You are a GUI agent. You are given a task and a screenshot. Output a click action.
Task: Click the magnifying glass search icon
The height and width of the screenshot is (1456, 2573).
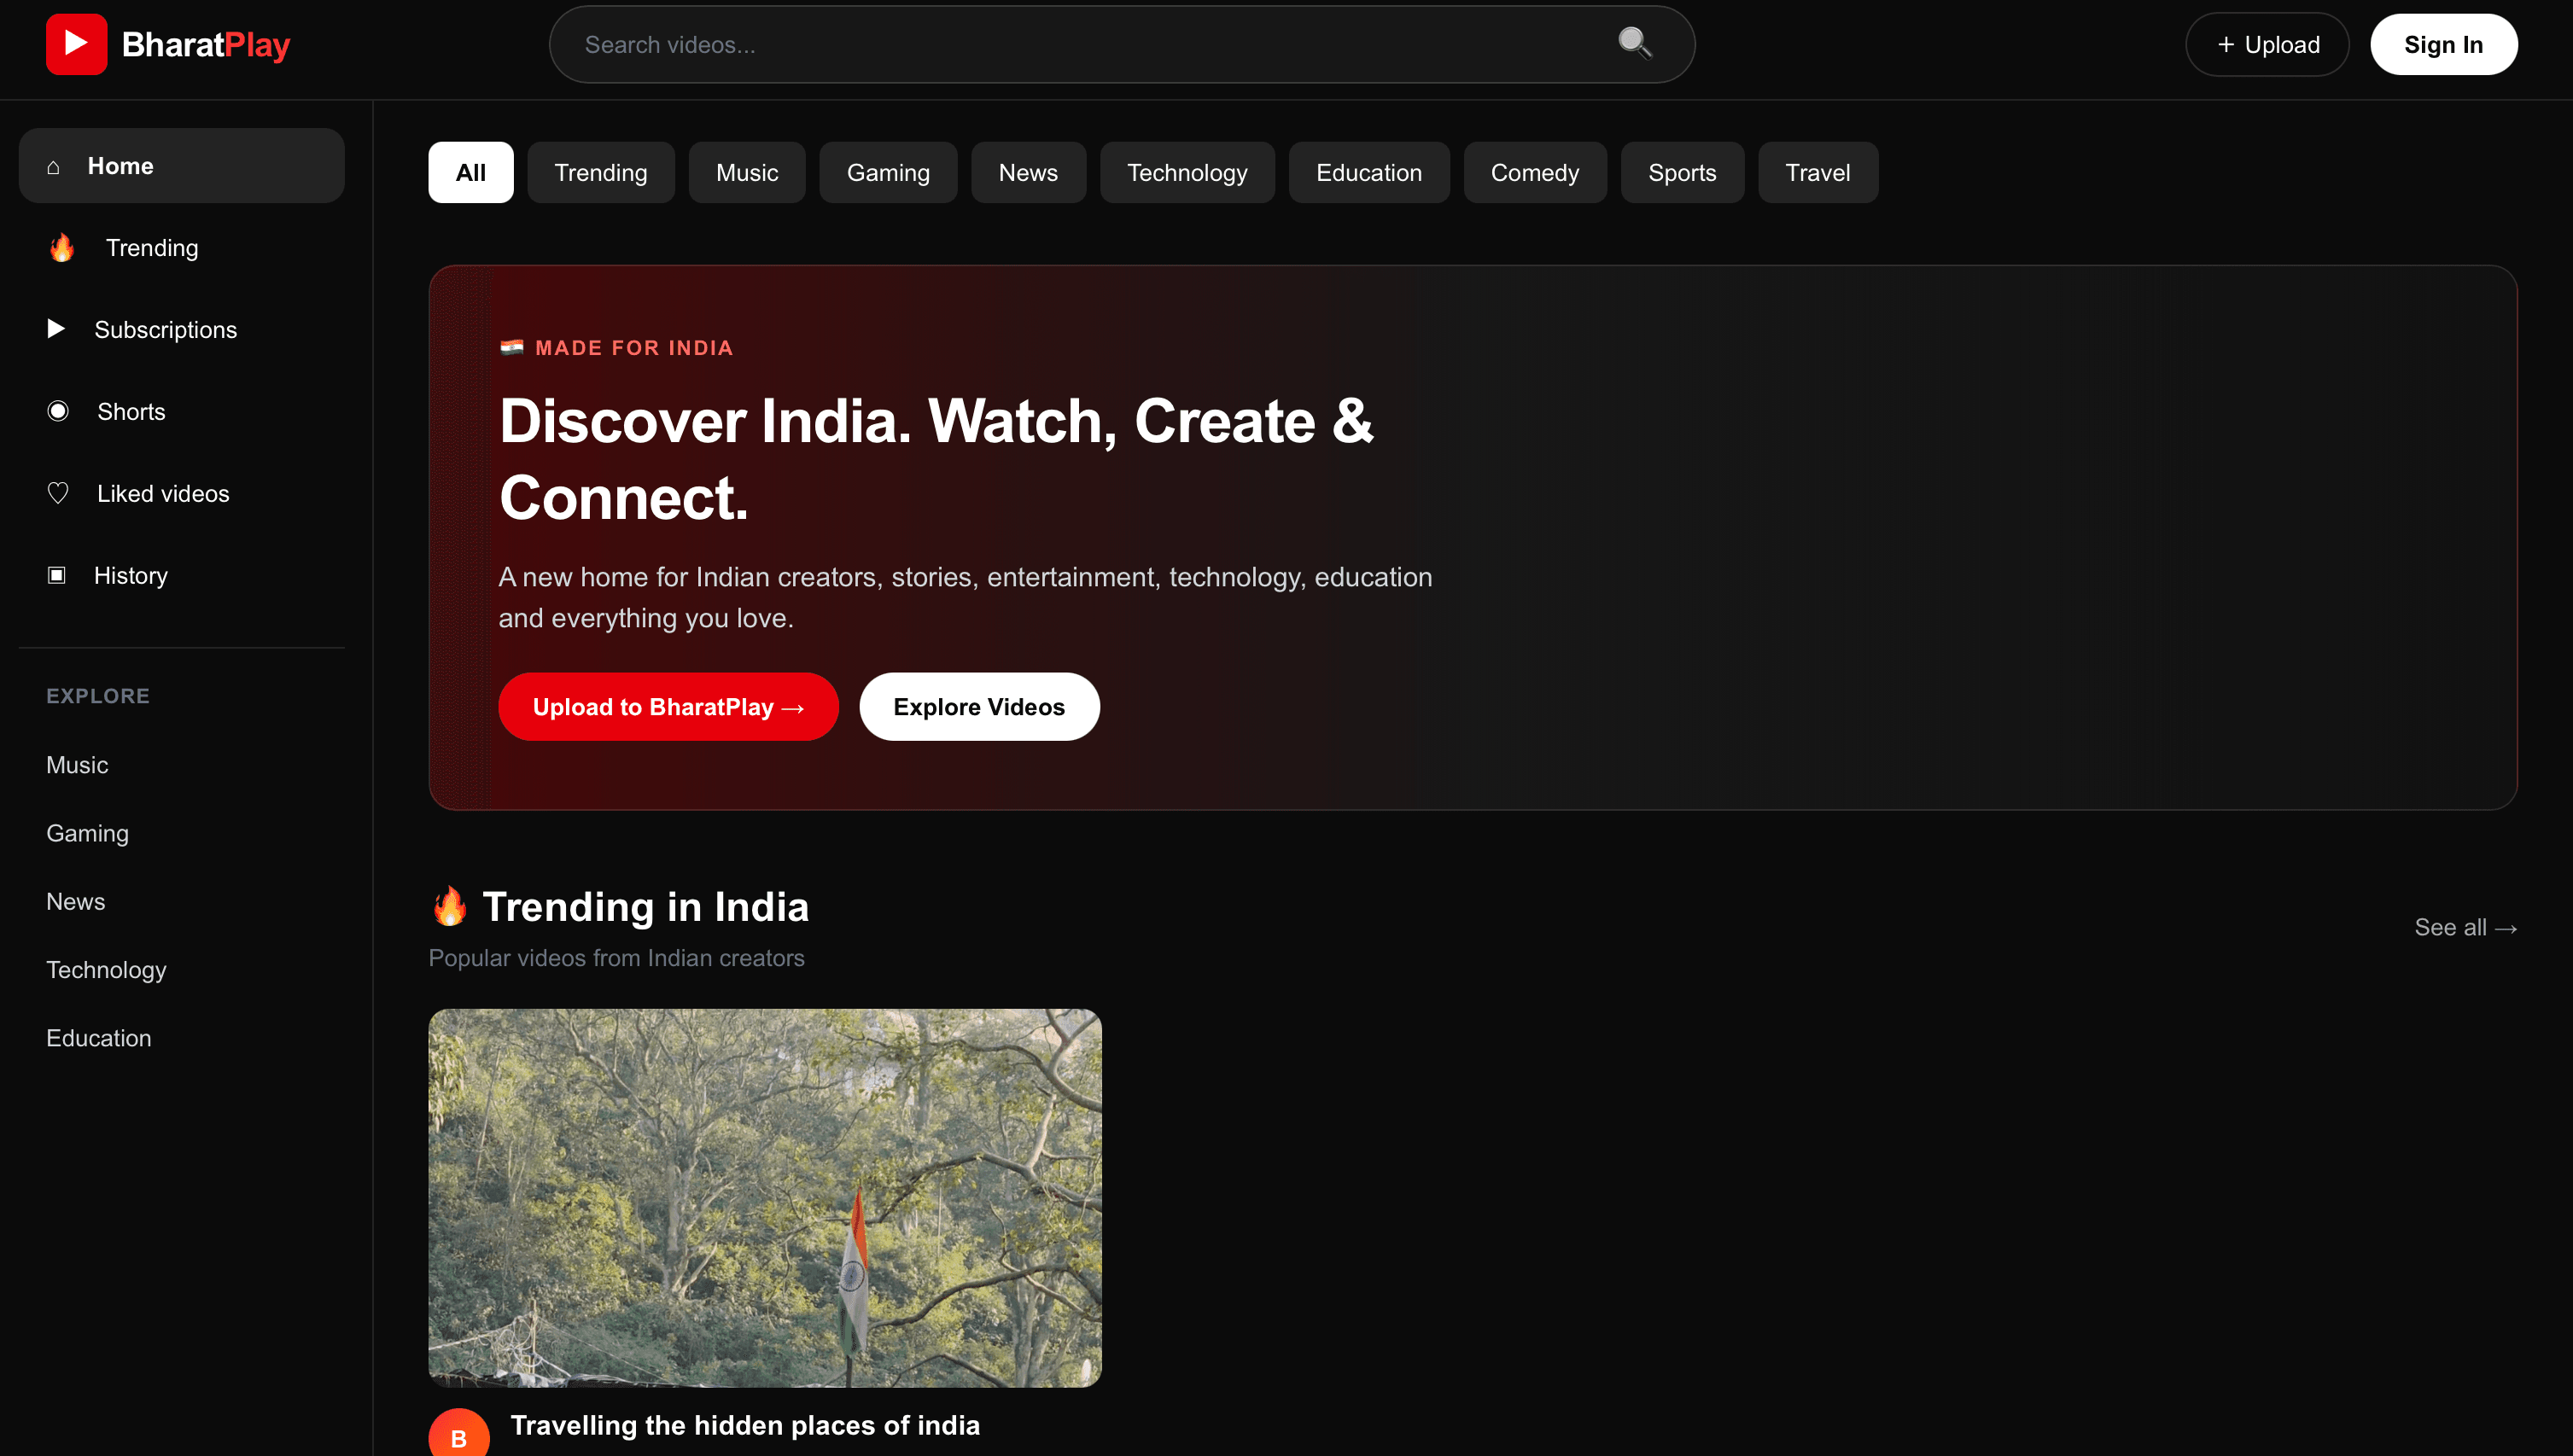pyautogui.click(x=1634, y=43)
